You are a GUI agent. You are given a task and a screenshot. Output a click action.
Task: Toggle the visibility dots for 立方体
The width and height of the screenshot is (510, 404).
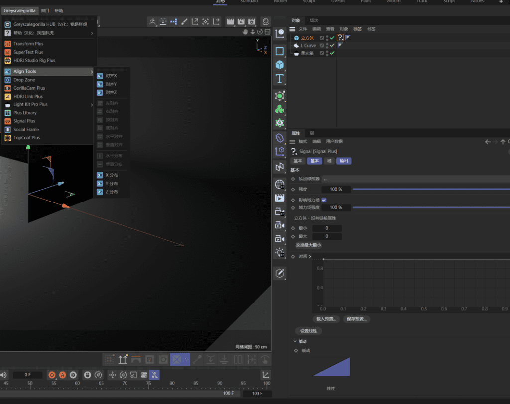coord(327,38)
